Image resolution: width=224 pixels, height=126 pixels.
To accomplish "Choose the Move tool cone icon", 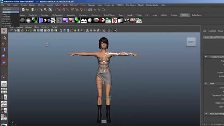I will coord(4,50).
